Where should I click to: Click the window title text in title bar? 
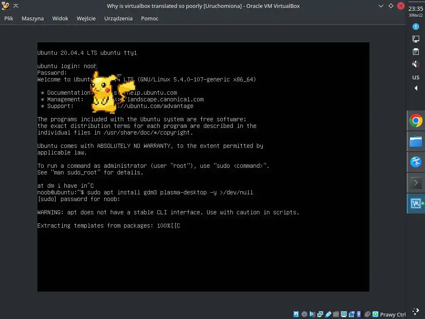203,6
